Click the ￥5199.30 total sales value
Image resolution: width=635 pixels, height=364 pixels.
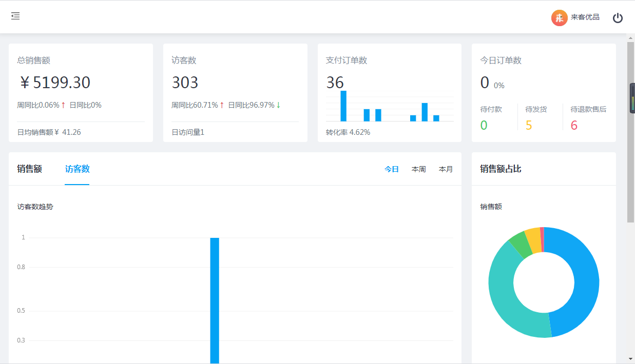[54, 83]
